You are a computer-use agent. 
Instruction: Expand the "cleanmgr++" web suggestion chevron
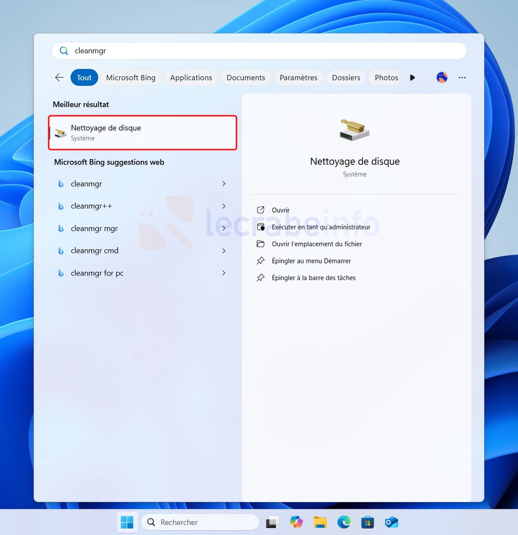coord(224,206)
